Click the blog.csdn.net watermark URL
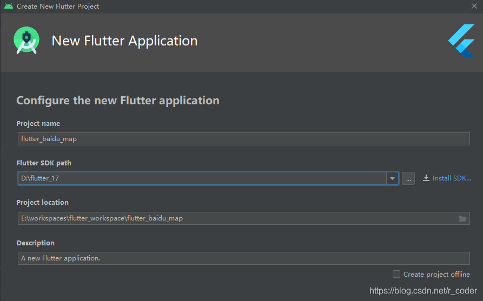Image resolution: width=483 pixels, height=301 pixels. [424, 291]
